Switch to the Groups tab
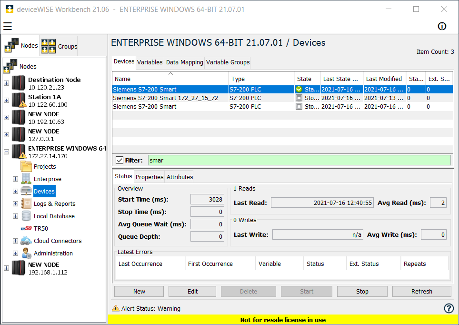Image resolution: width=459 pixels, height=325 pixels. pyautogui.click(x=59, y=46)
